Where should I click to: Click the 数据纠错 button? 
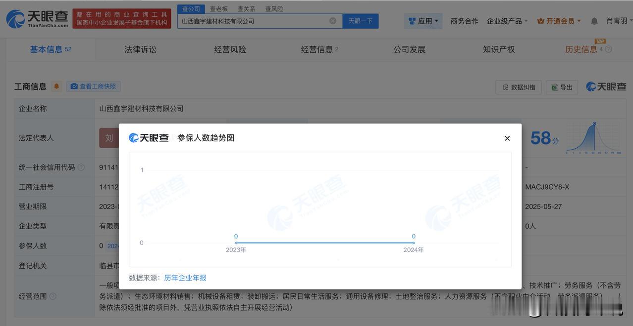(519, 87)
